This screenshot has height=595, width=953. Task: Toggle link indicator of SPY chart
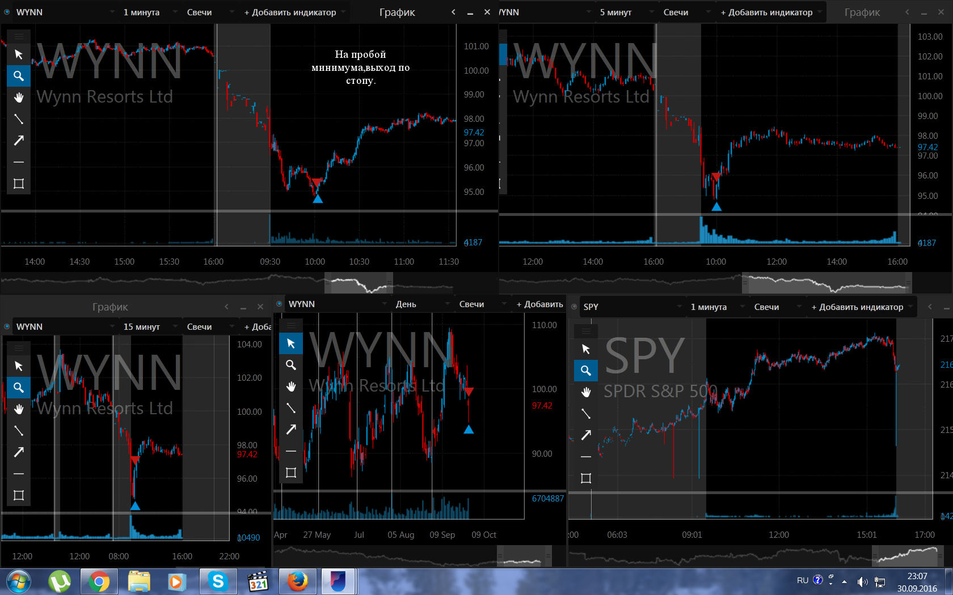click(x=574, y=307)
